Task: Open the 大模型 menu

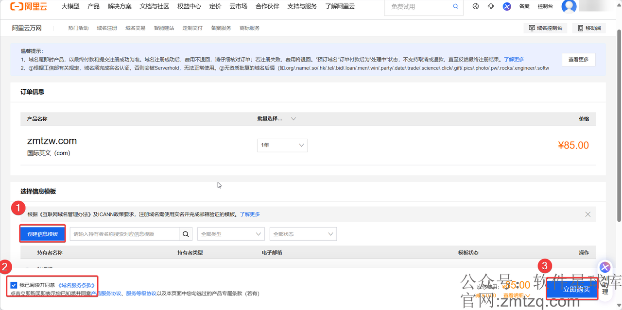Action: click(x=70, y=6)
